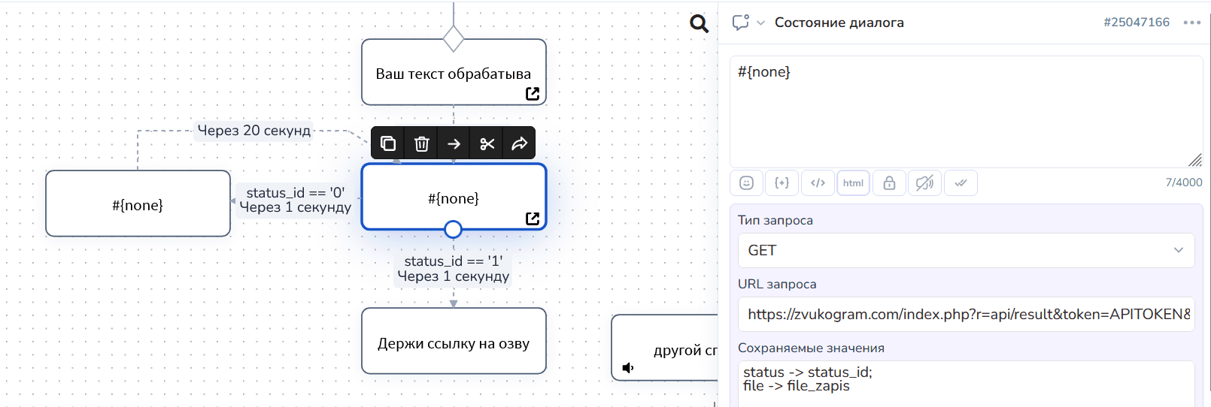Expand the dialog state type chevron
The width and height of the screenshot is (1211, 407).
click(x=760, y=23)
